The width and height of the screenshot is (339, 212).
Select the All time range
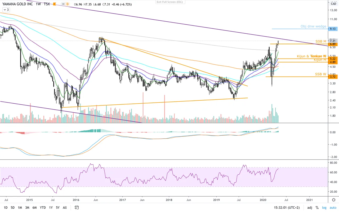click(65, 207)
